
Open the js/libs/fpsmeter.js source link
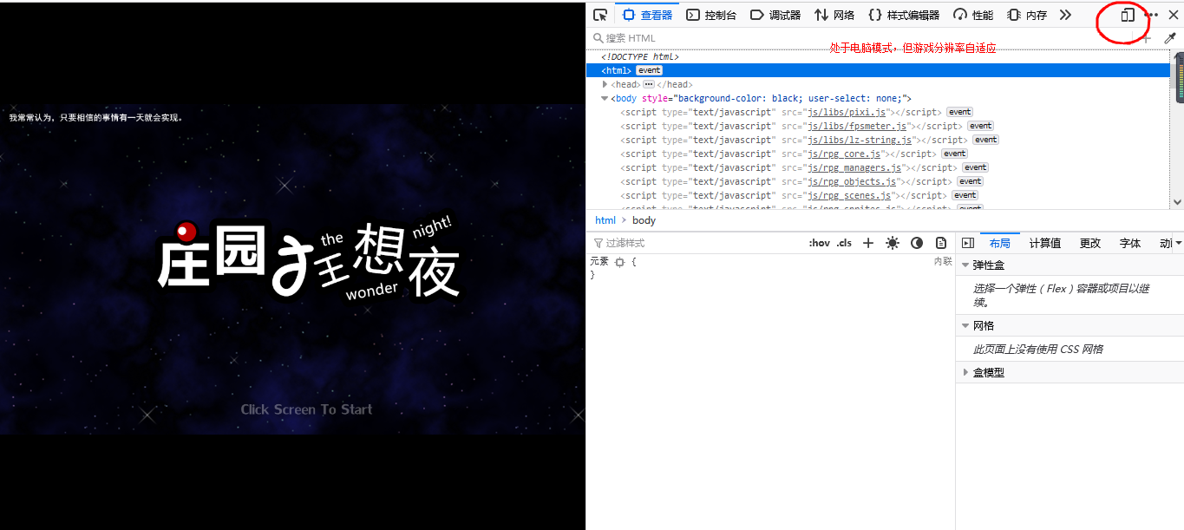coord(856,126)
